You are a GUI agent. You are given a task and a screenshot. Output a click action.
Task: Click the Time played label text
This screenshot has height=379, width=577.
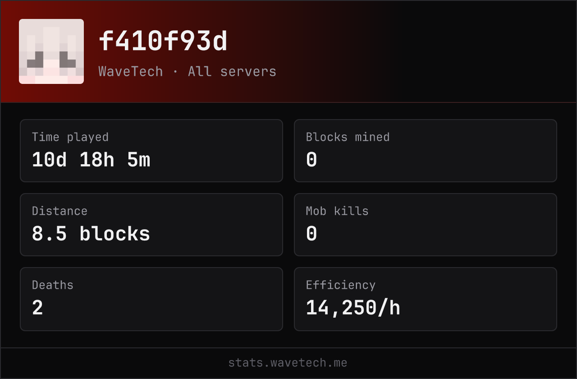[70, 137]
